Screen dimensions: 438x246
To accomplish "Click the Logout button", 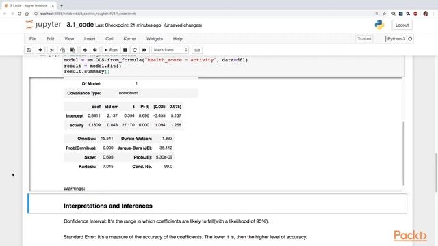I will click(402, 25).
